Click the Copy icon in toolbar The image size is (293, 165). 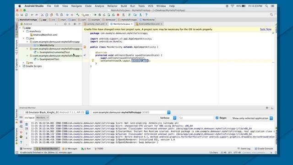pos(47,15)
